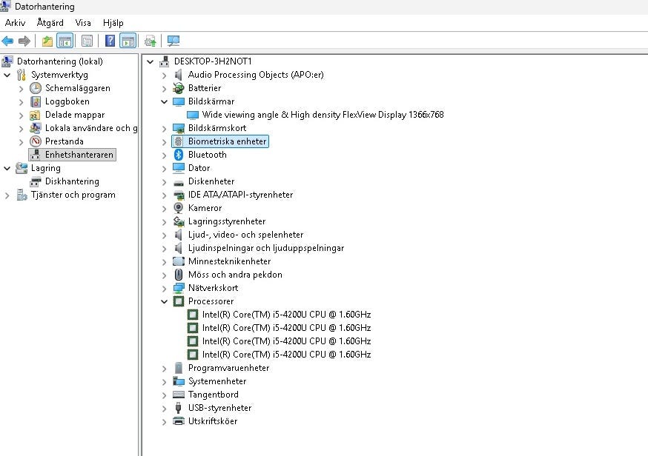Click the blue help question mark icon
The width and height of the screenshot is (648, 456).
tap(110, 41)
